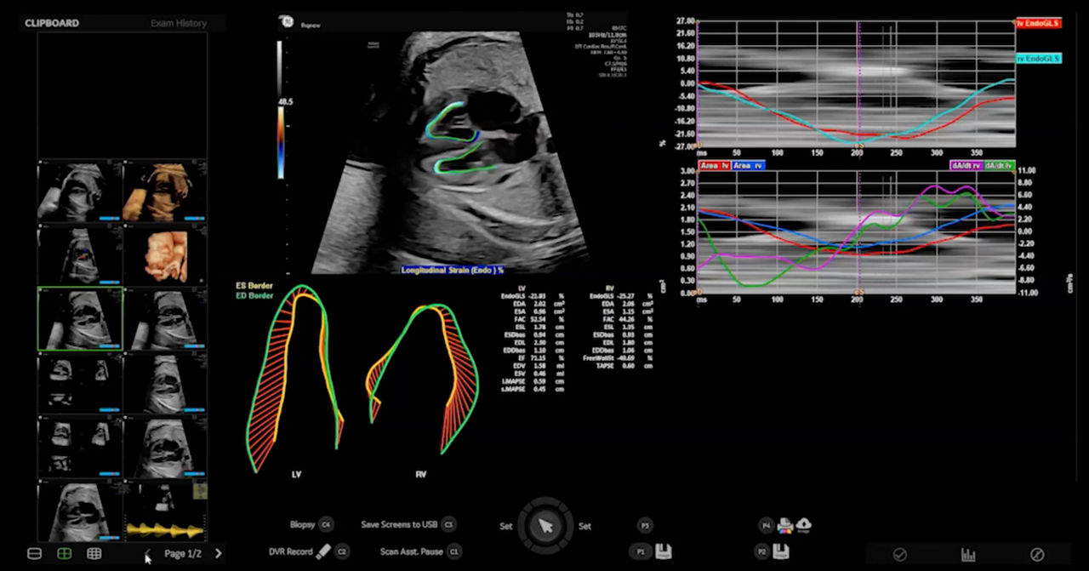Switch to single-column clipboard layout
This screenshot has width=1089, height=571.
point(35,553)
